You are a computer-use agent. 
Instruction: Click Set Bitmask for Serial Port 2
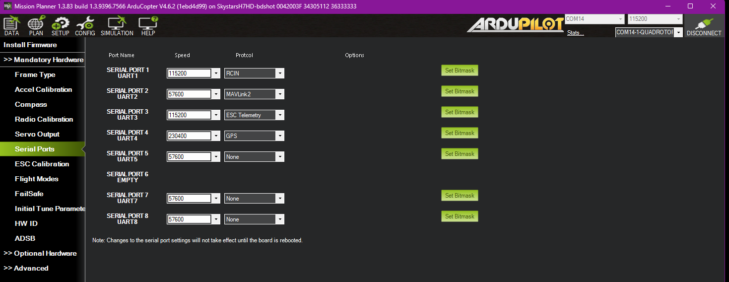tap(459, 91)
